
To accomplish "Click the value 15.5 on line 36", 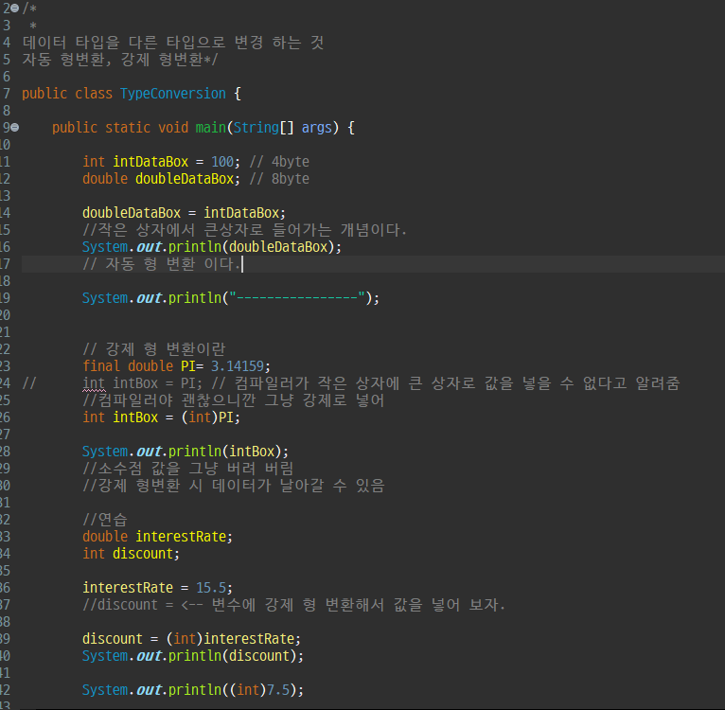I will pyautogui.click(x=211, y=588).
